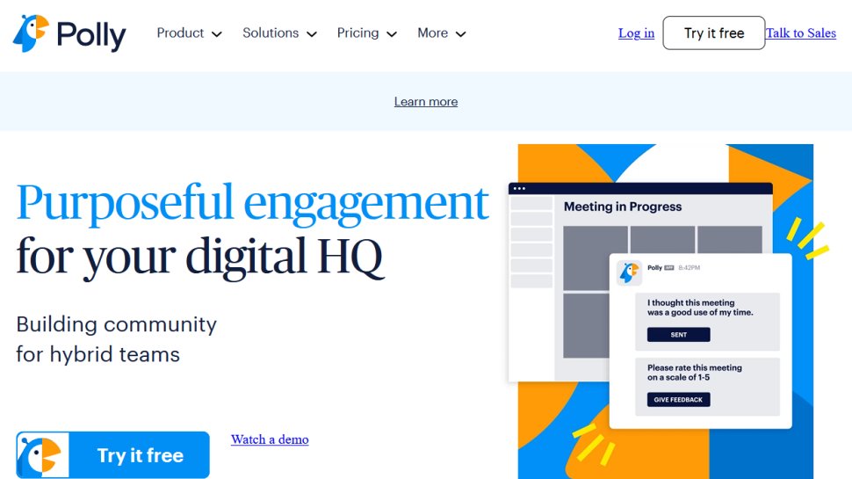Viewport: 852px width, 479px height.
Task: Click GIVE FEEDBACK button in illustration
Action: (x=679, y=400)
